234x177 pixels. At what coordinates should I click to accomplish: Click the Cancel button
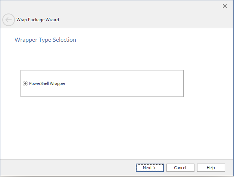click(x=180, y=168)
